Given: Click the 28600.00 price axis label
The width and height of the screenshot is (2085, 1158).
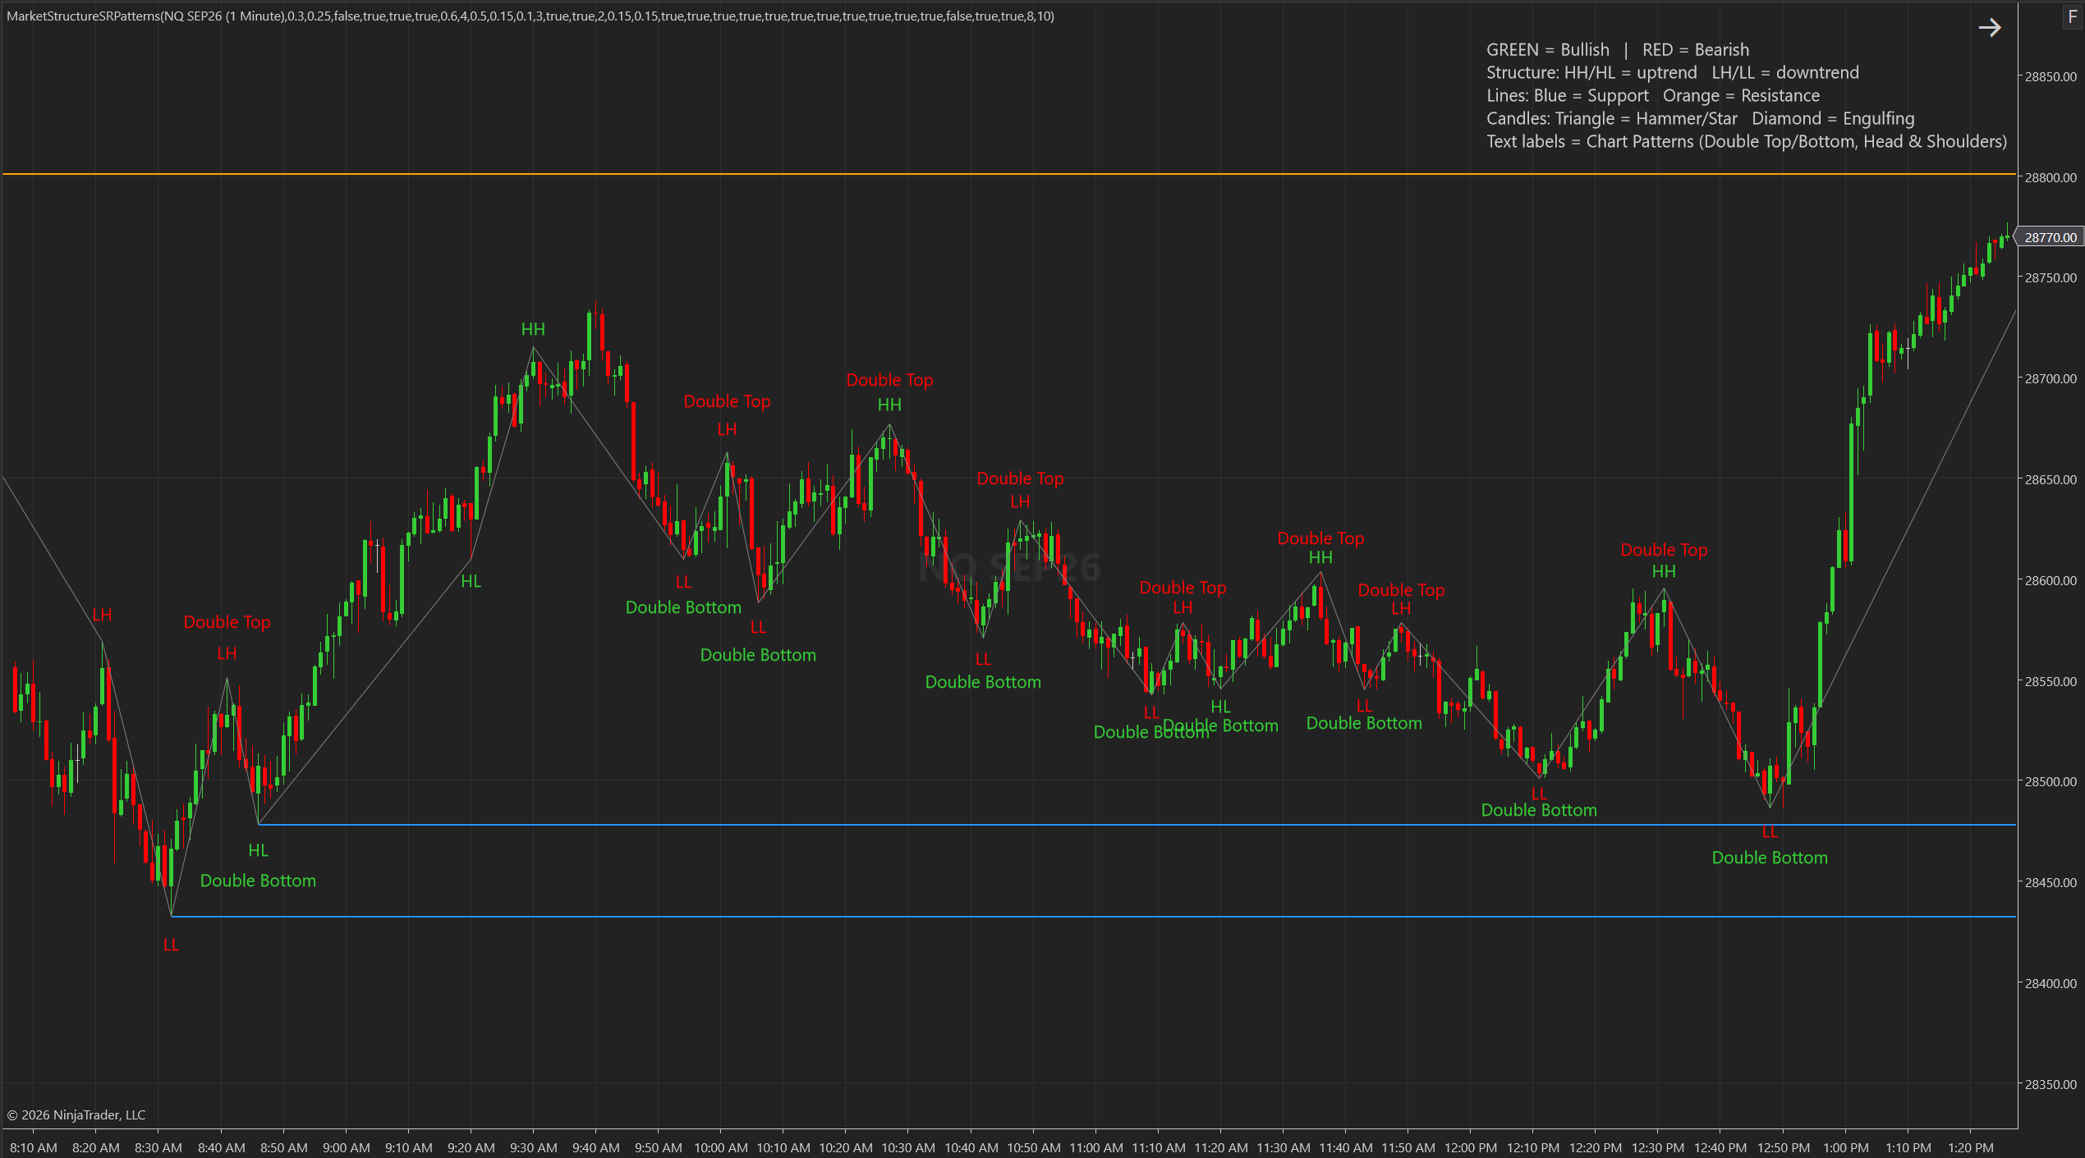Looking at the screenshot, I should pyautogui.click(x=2051, y=580).
